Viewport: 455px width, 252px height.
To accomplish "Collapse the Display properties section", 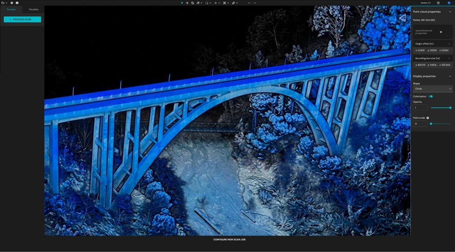I will [x=450, y=76].
